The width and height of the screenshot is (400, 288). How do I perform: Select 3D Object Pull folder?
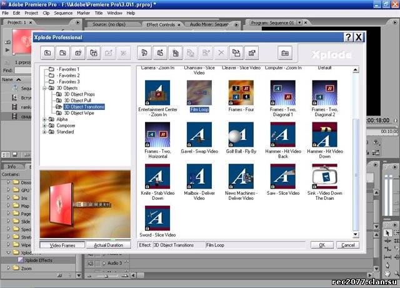click(77, 101)
